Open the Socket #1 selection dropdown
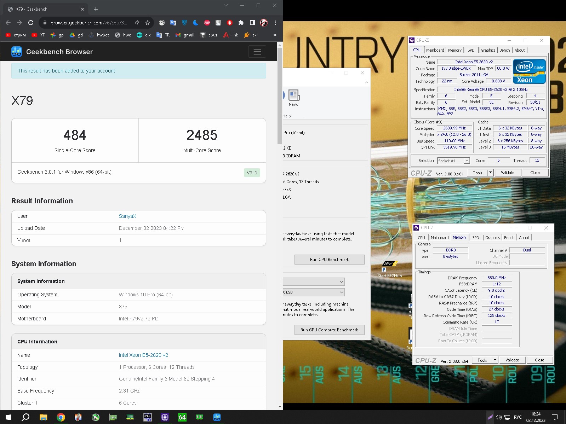Image resolution: width=566 pixels, height=424 pixels. coord(453,161)
